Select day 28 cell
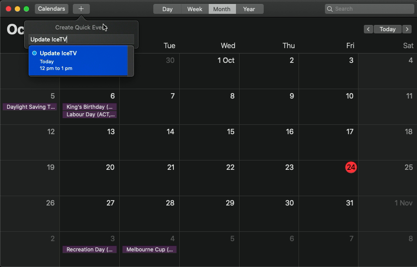Screen dimensions: 417x267 click(x=149, y=214)
